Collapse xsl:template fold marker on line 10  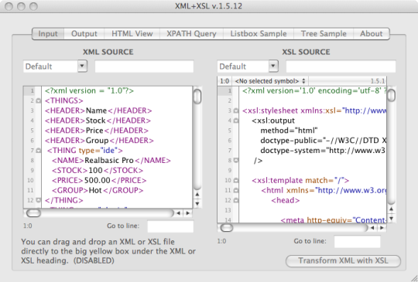tap(235, 180)
